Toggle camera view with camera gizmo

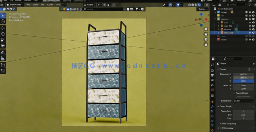(206, 39)
